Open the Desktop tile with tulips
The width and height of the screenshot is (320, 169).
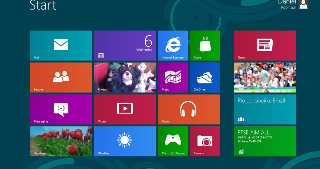(x=61, y=141)
